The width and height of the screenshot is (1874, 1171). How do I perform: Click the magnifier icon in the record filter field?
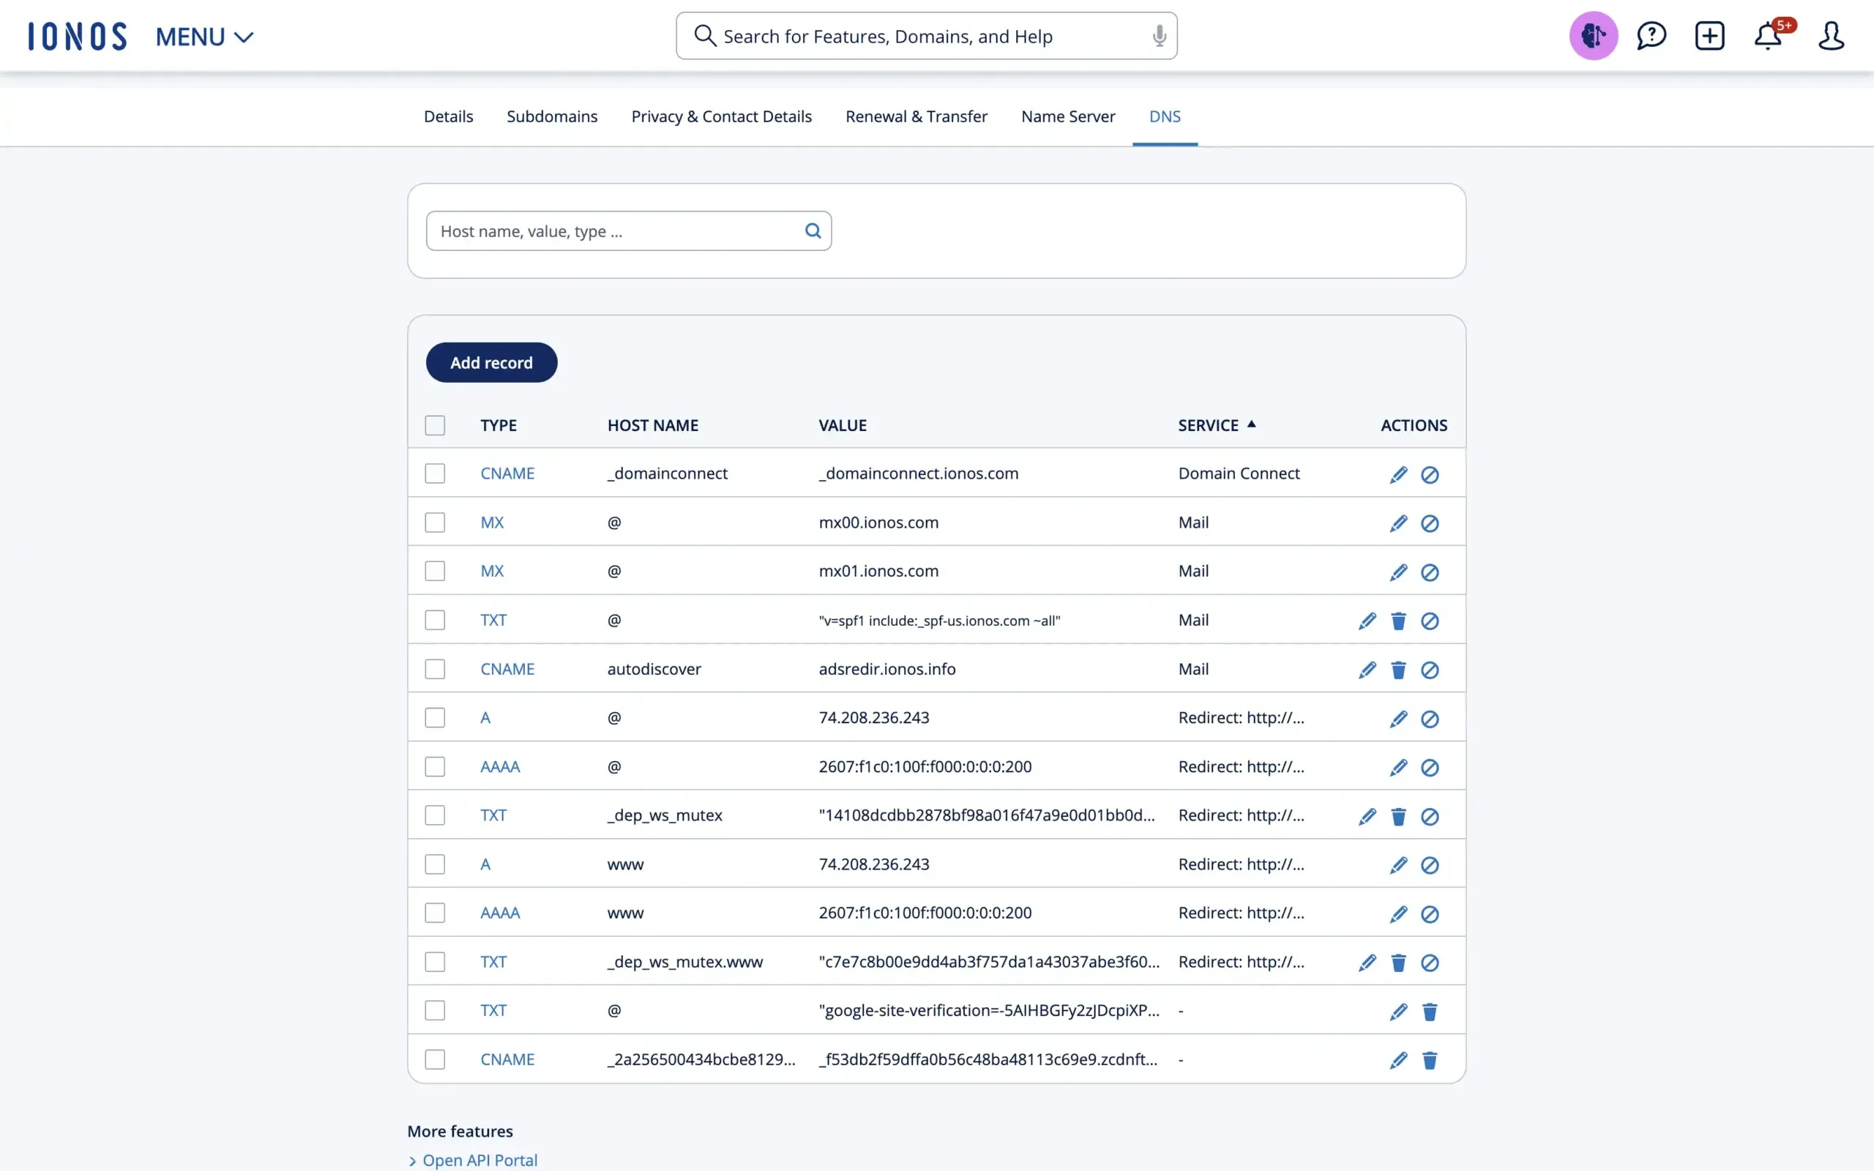click(813, 230)
